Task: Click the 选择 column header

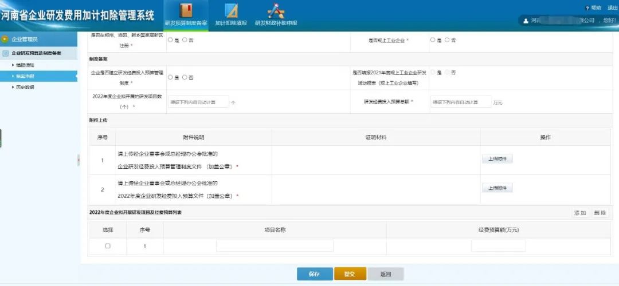Action: 108,230
